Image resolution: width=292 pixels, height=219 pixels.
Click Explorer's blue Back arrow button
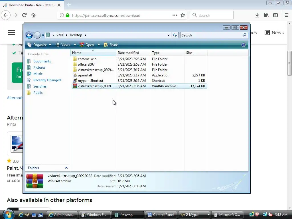[x=29, y=35]
